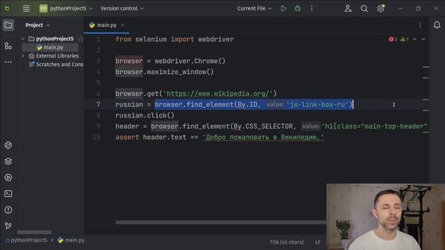The width and height of the screenshot is (445, 250).
Task: Open Version control dropdown
Action: point(122,8)
